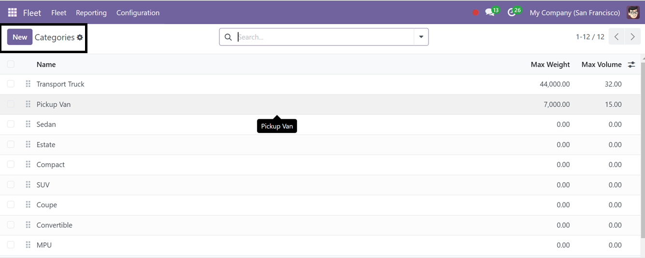Click the 44,000.00 max weight value

click(555, 84)
